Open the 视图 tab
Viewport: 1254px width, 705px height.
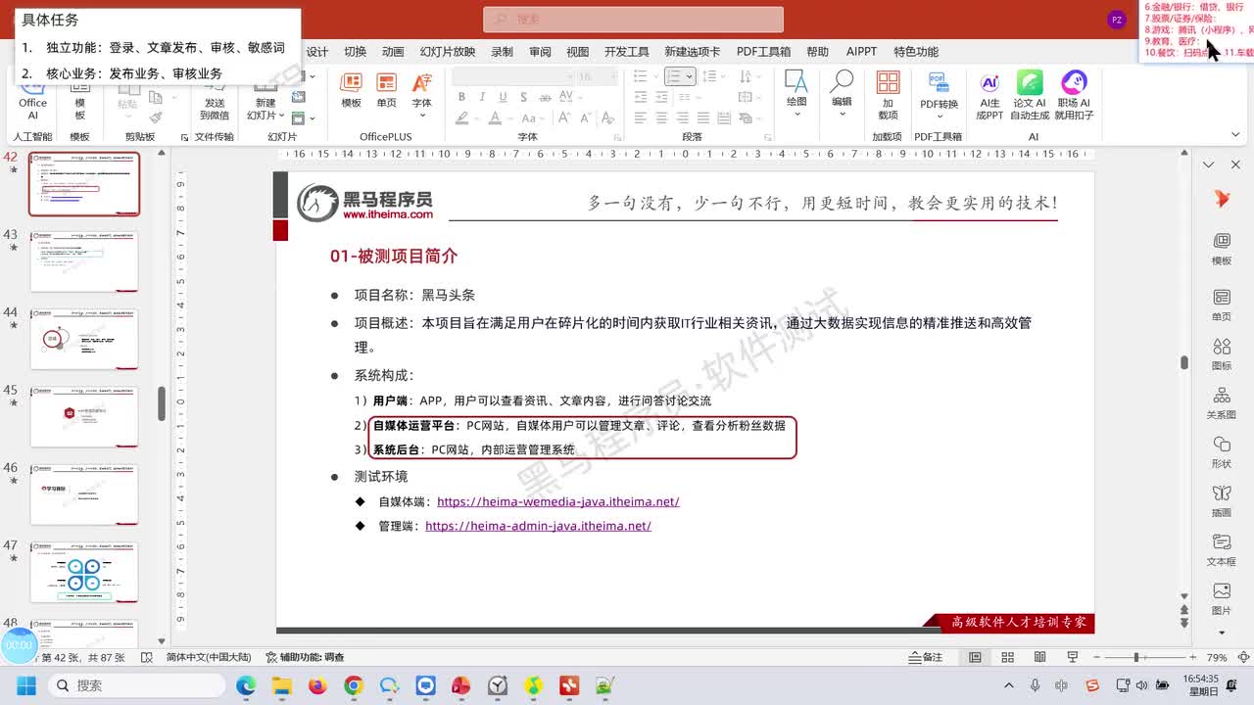[578, 52]
